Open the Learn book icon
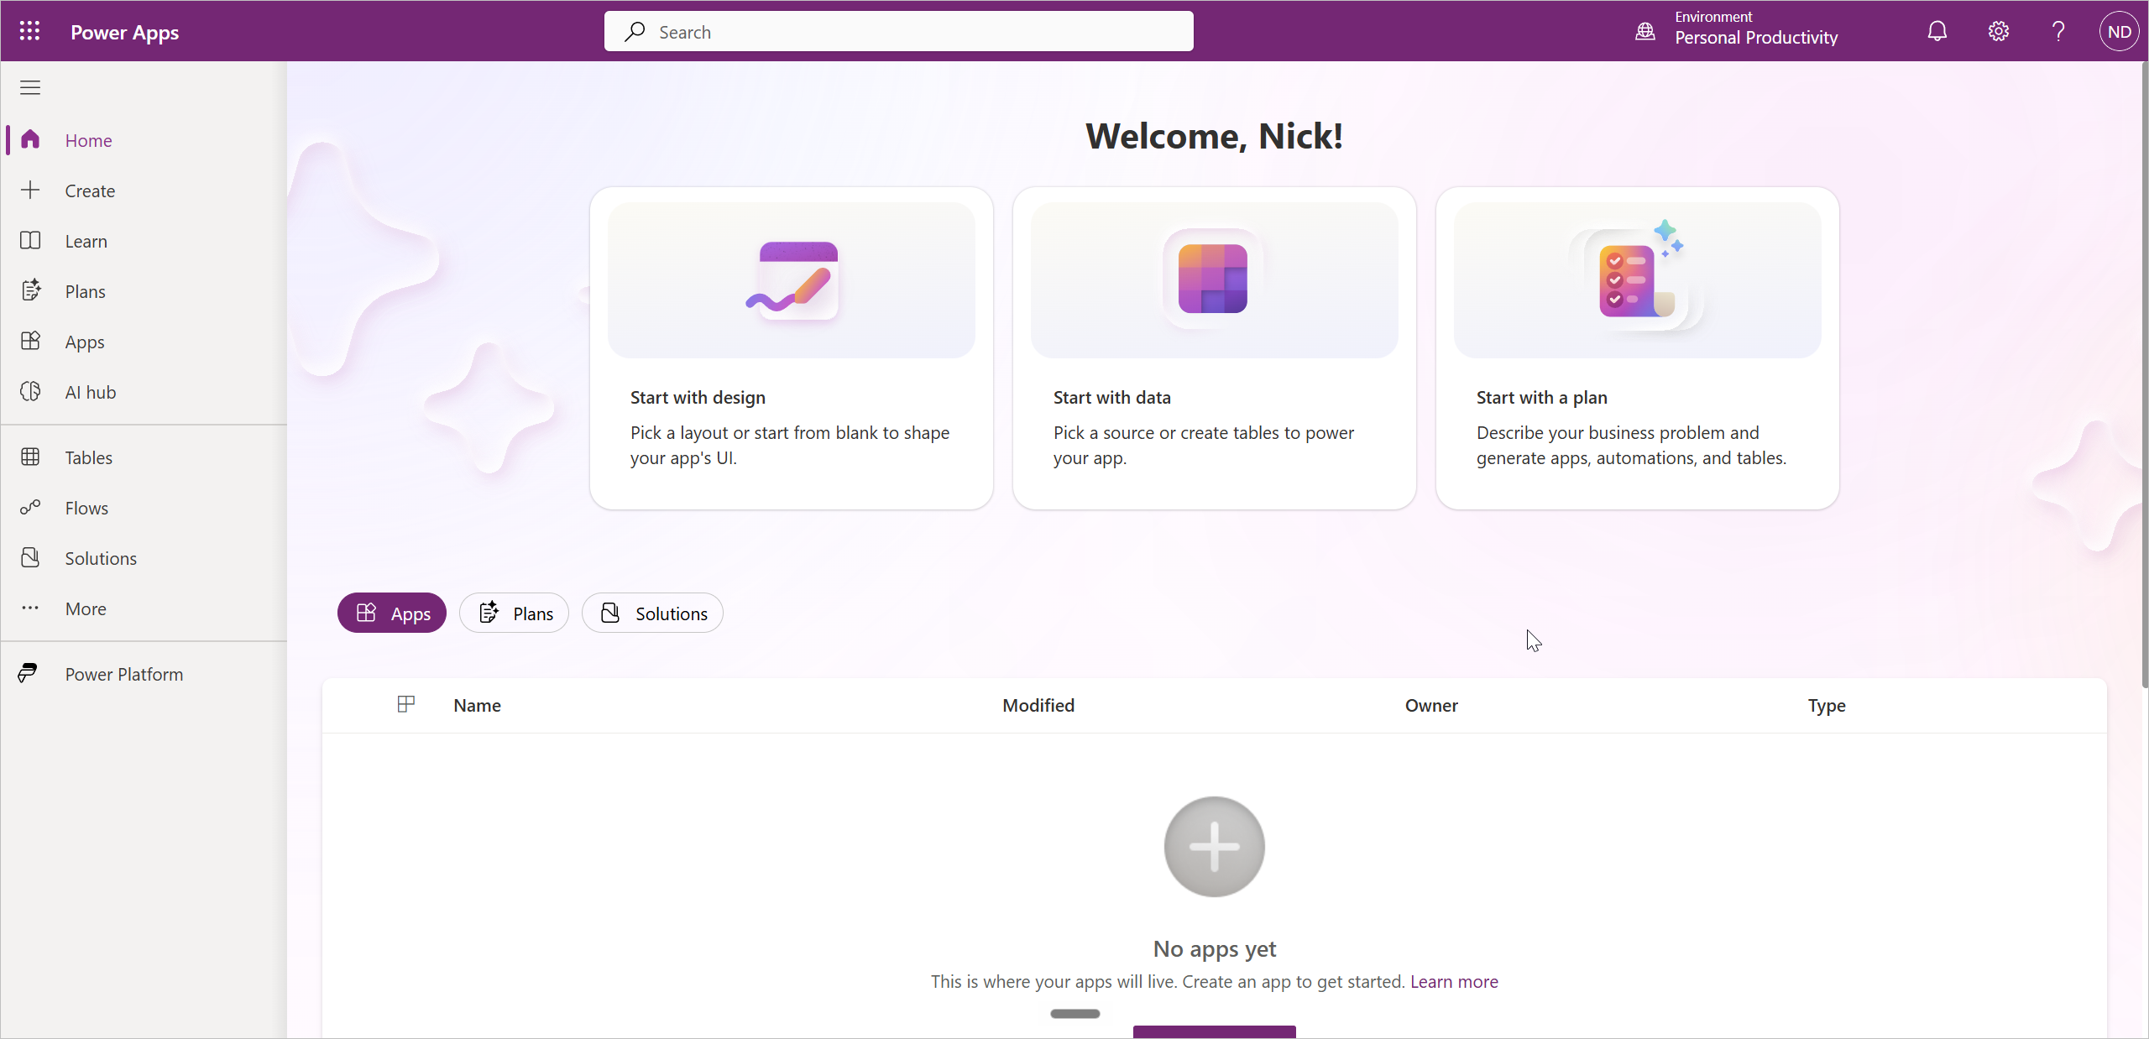 (x=30, y=240)
